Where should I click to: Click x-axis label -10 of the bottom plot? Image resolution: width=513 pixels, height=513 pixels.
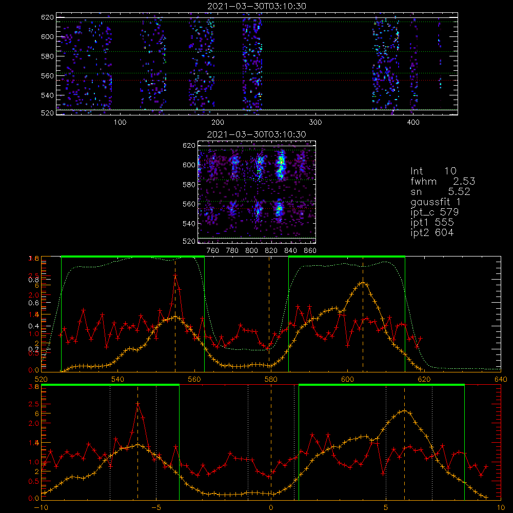click(41, 508)
